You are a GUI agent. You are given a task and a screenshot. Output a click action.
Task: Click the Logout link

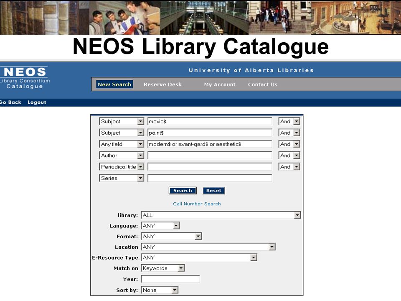coord(37,102)
